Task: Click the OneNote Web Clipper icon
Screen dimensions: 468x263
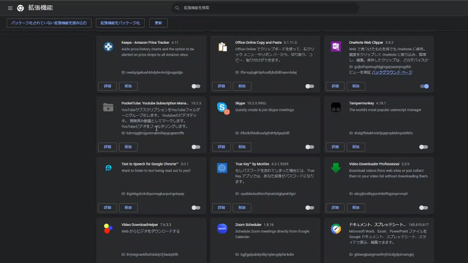Action: coord(336,47)
